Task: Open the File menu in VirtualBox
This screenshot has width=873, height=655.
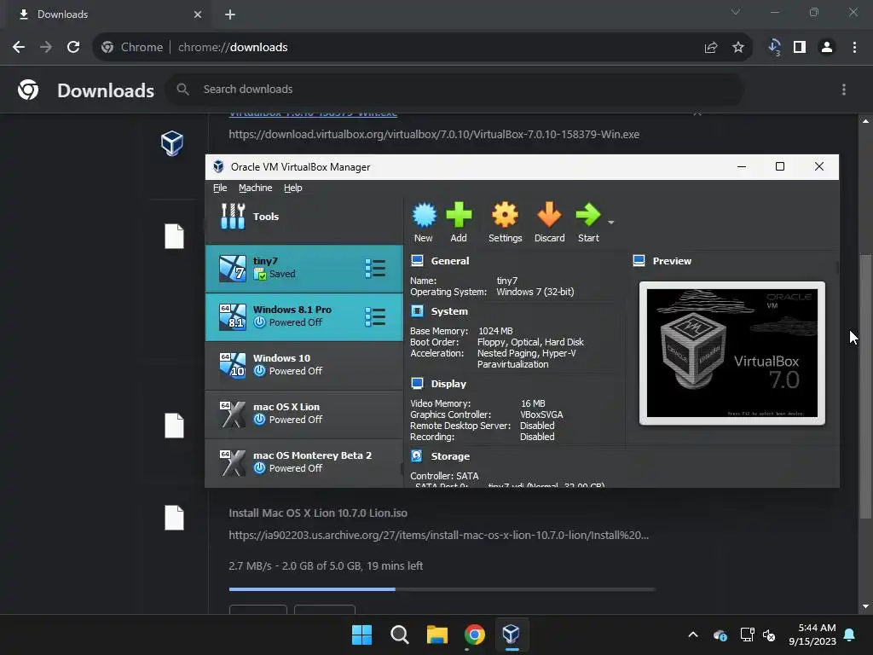Action: pyautogui.click(x=220, y=188)
